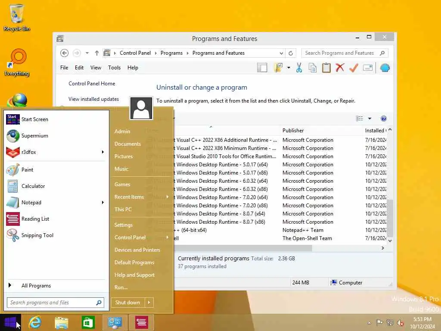This screenshot has width=441, height=331.
Task: Open the Edit menu
Action: pyautogui.click(x=79, y=68)
